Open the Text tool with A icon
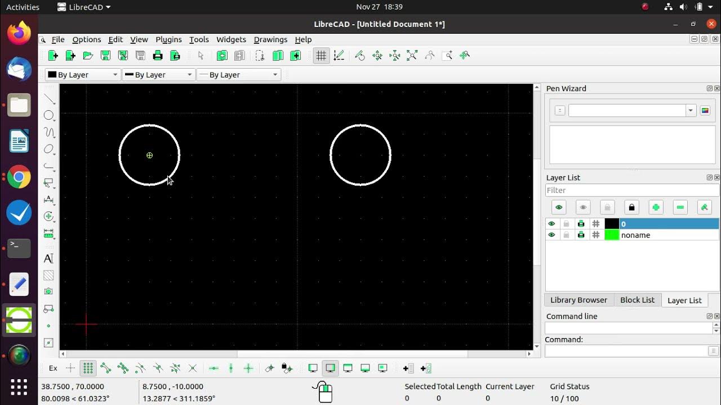 point(48,258)
